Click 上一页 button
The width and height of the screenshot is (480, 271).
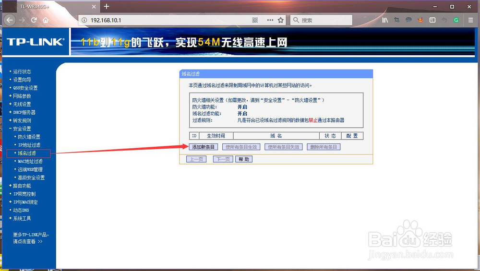point(196,159)
